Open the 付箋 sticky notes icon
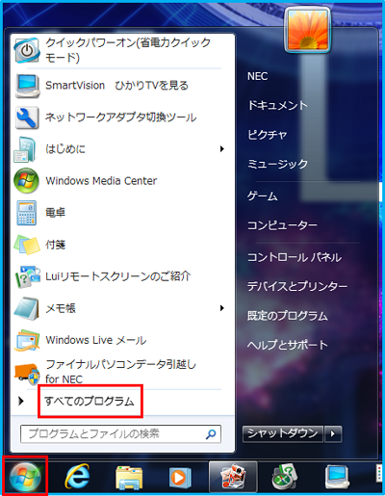Image resolution: width=385 pixels, height=496 pixels. (x=27, y=245)
